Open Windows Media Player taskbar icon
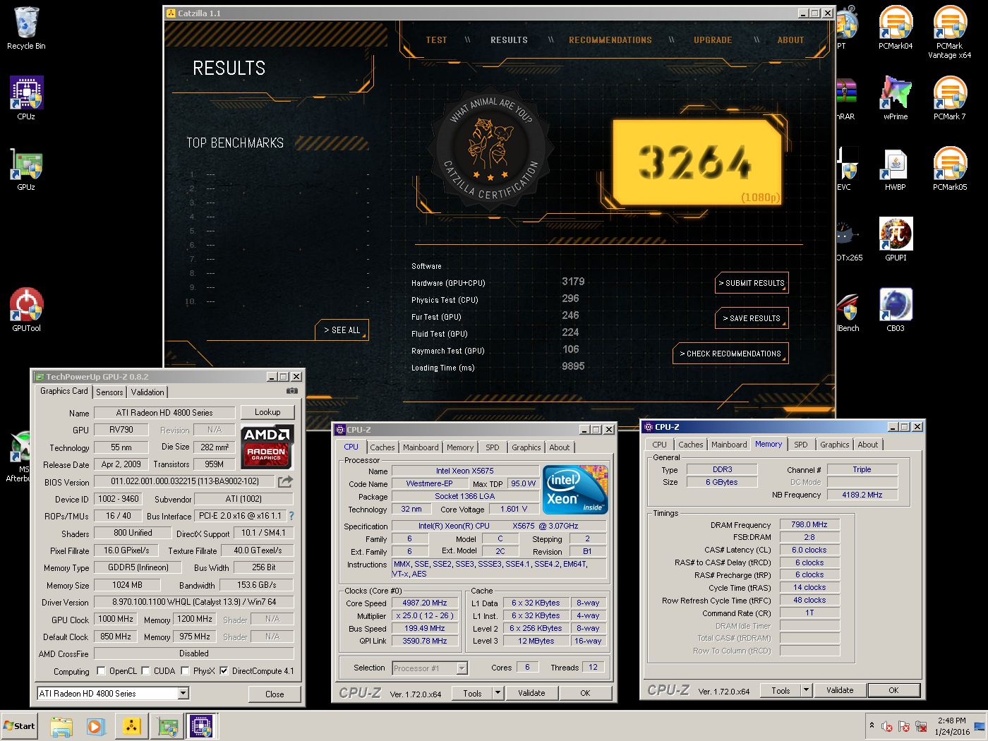This screenshot has height=741, width=988. (96, 726)
